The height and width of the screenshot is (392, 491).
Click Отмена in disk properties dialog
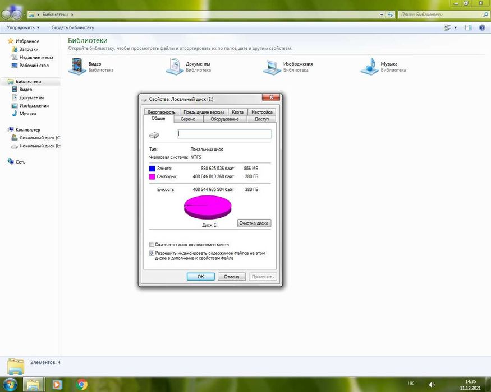(232, 277)
